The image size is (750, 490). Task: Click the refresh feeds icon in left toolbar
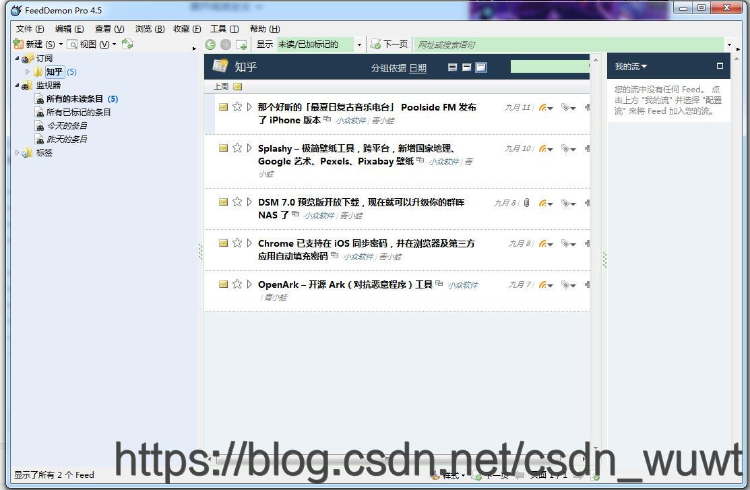coord(127,44)
